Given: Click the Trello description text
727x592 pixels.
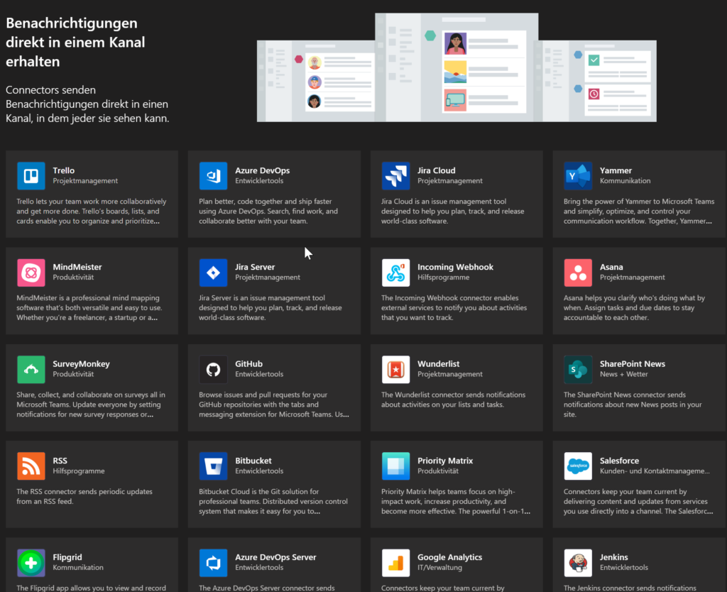Looking at the screenshot, I should [91, 212].
